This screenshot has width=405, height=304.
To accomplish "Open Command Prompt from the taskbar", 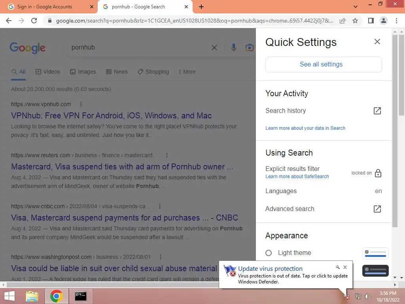I will pos(81,296).
